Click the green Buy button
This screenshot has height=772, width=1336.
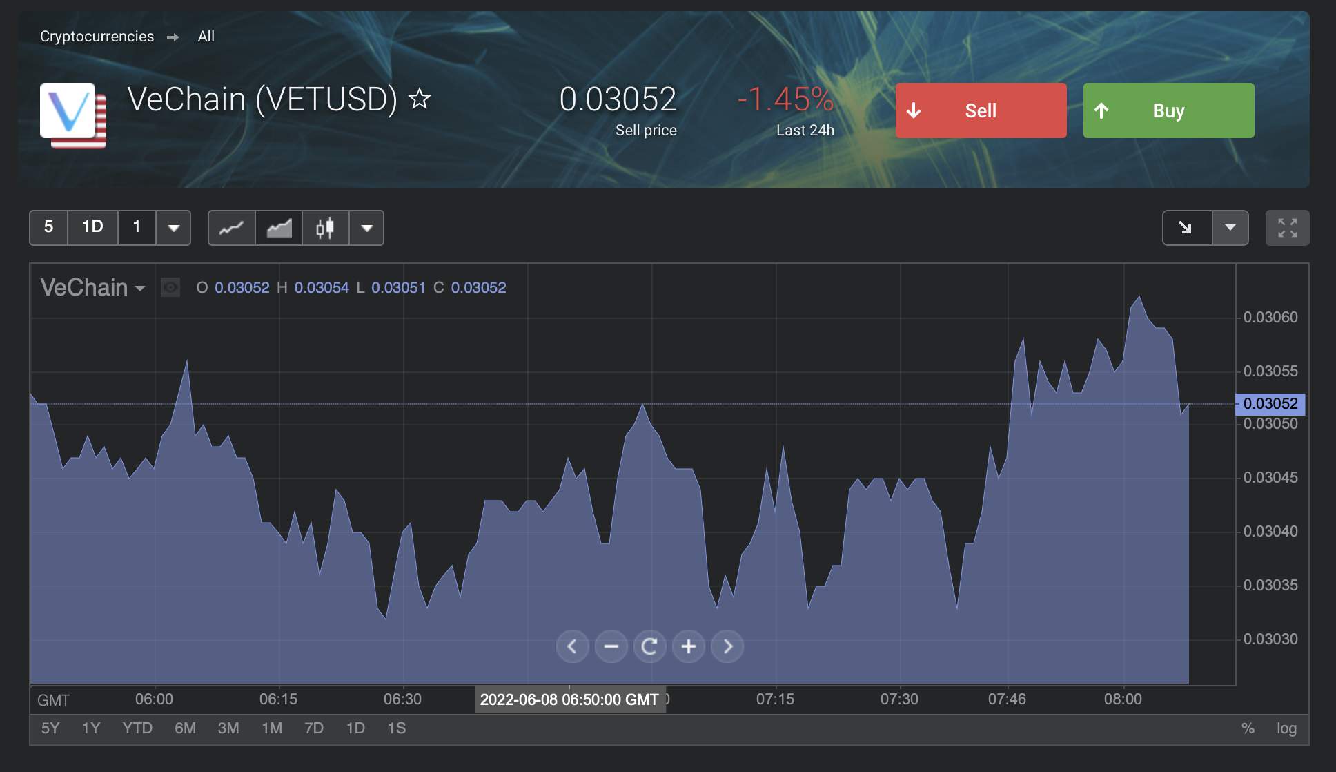pyautogui.click(x=1168, y=110)
